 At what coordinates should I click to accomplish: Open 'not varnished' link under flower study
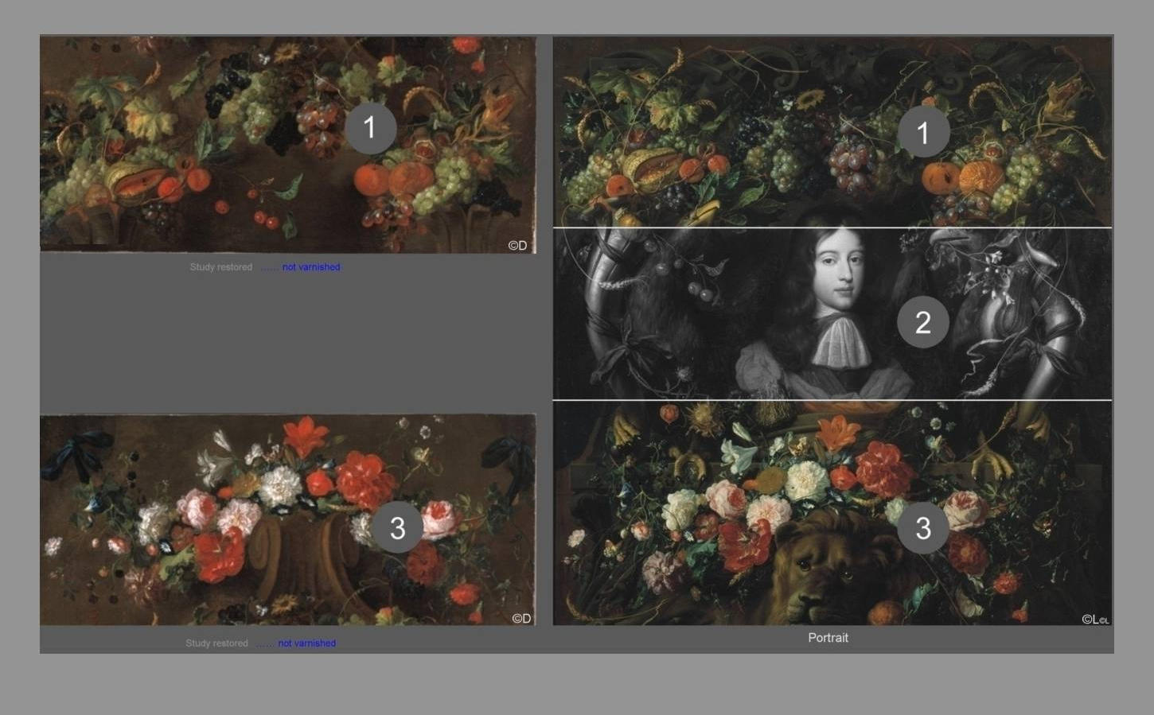coord(306,643)
